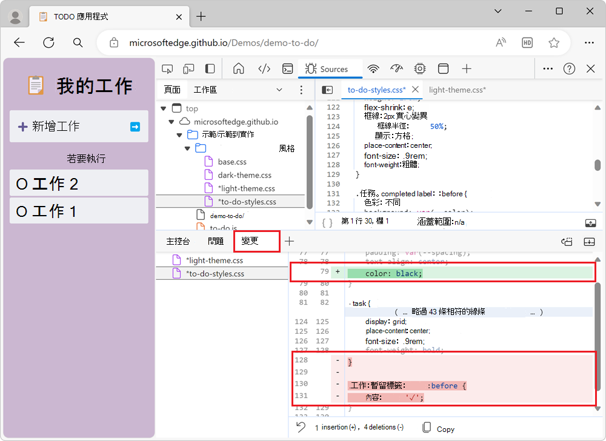Viewport: 606px width, 441px height.
Task: Open the Memory tool icon
Action: (420, 68)
